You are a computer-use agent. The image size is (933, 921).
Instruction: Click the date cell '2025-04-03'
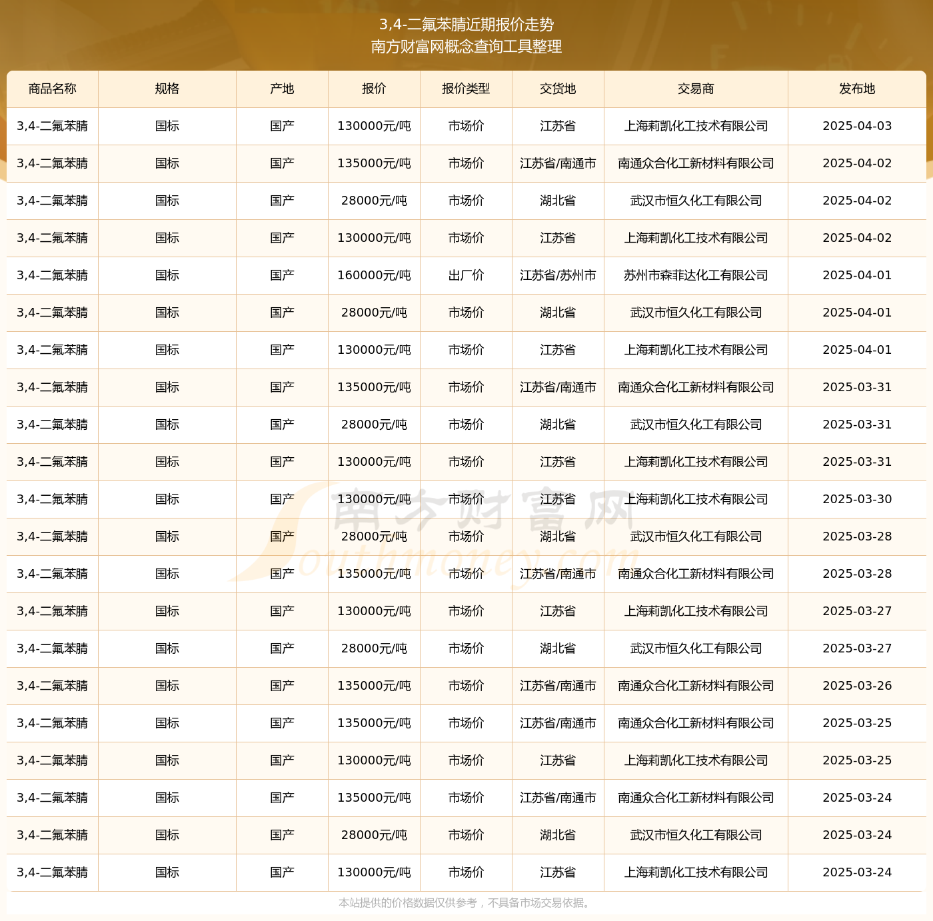click(x=857, y=126)
